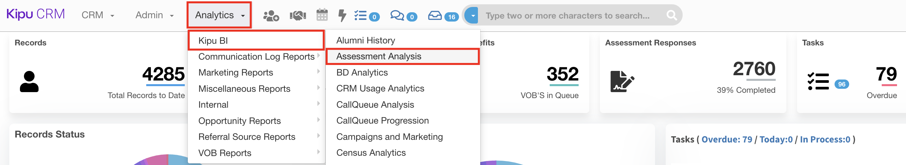Click the Today:0 tasks link
The width and height of the screenshot is (906, 165).
775,139
